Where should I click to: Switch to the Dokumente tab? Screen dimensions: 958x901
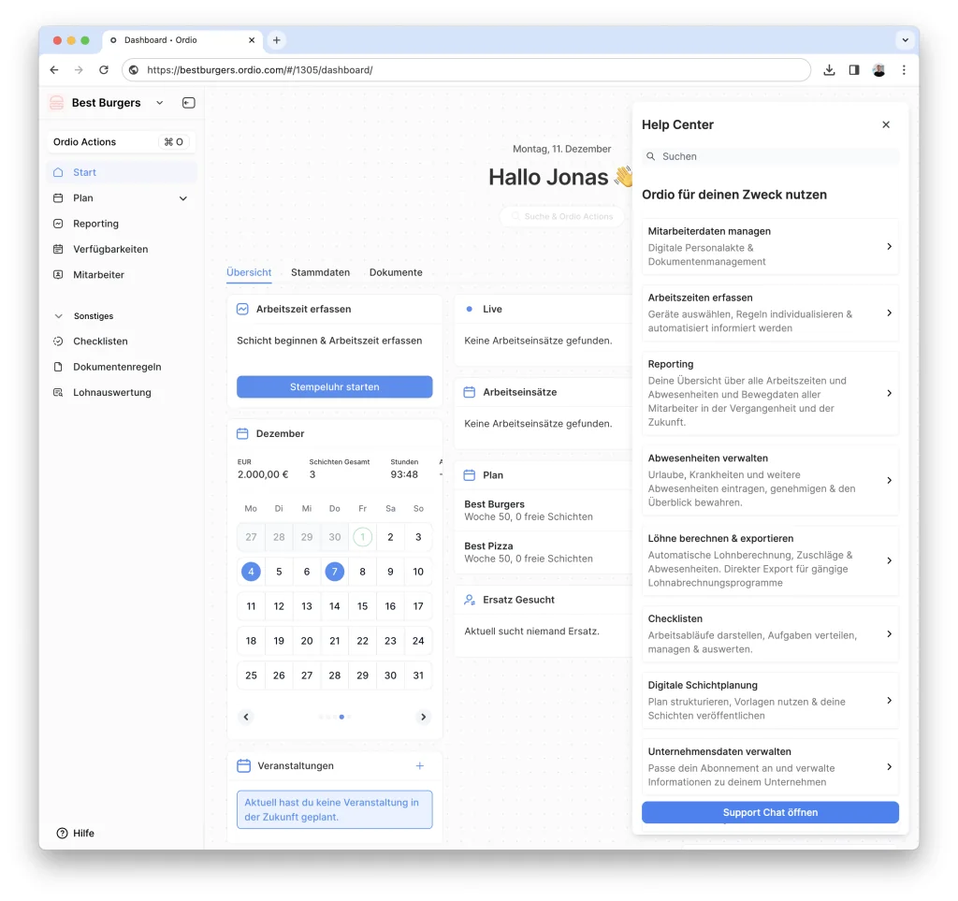(x=396, y=272)
